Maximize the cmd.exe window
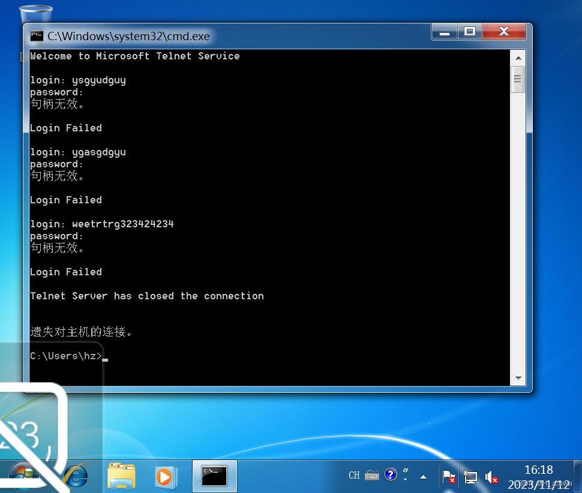Viewport: 582px width, 493px height. 470,32
